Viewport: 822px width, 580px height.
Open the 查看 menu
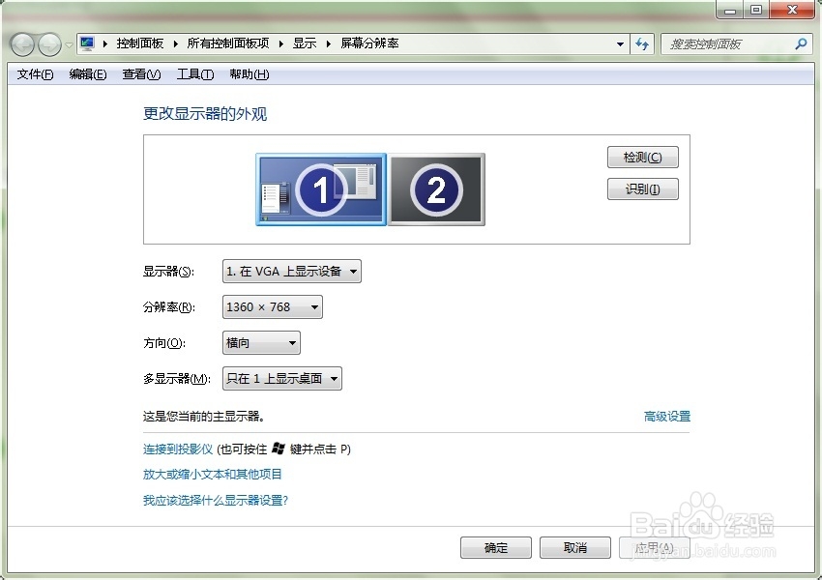point(140,73)
